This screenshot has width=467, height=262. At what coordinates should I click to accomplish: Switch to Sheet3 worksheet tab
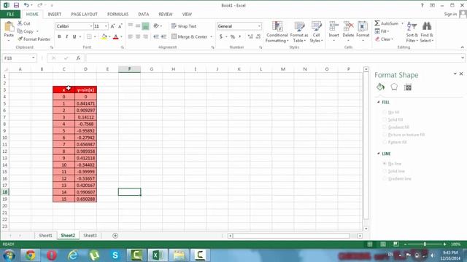pos(90,235)
